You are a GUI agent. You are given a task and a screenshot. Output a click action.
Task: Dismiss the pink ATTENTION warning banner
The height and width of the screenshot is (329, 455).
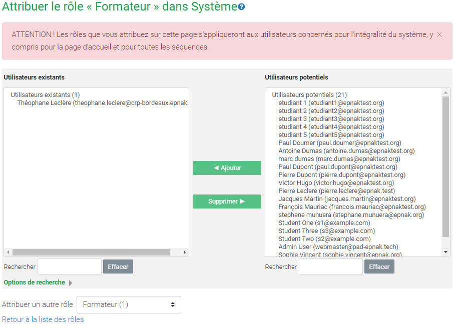click(x=439, y=34)
